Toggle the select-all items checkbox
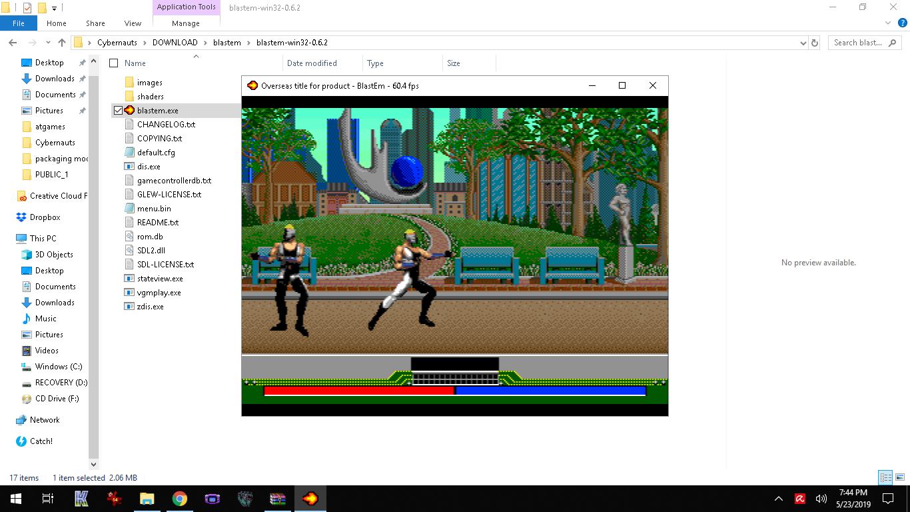This screenshot has height=512, width=910. click(114, 63)
